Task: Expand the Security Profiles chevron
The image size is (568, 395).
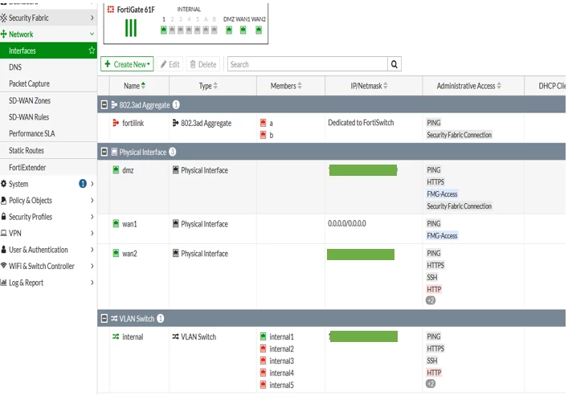Action: [x=92, y=217]
